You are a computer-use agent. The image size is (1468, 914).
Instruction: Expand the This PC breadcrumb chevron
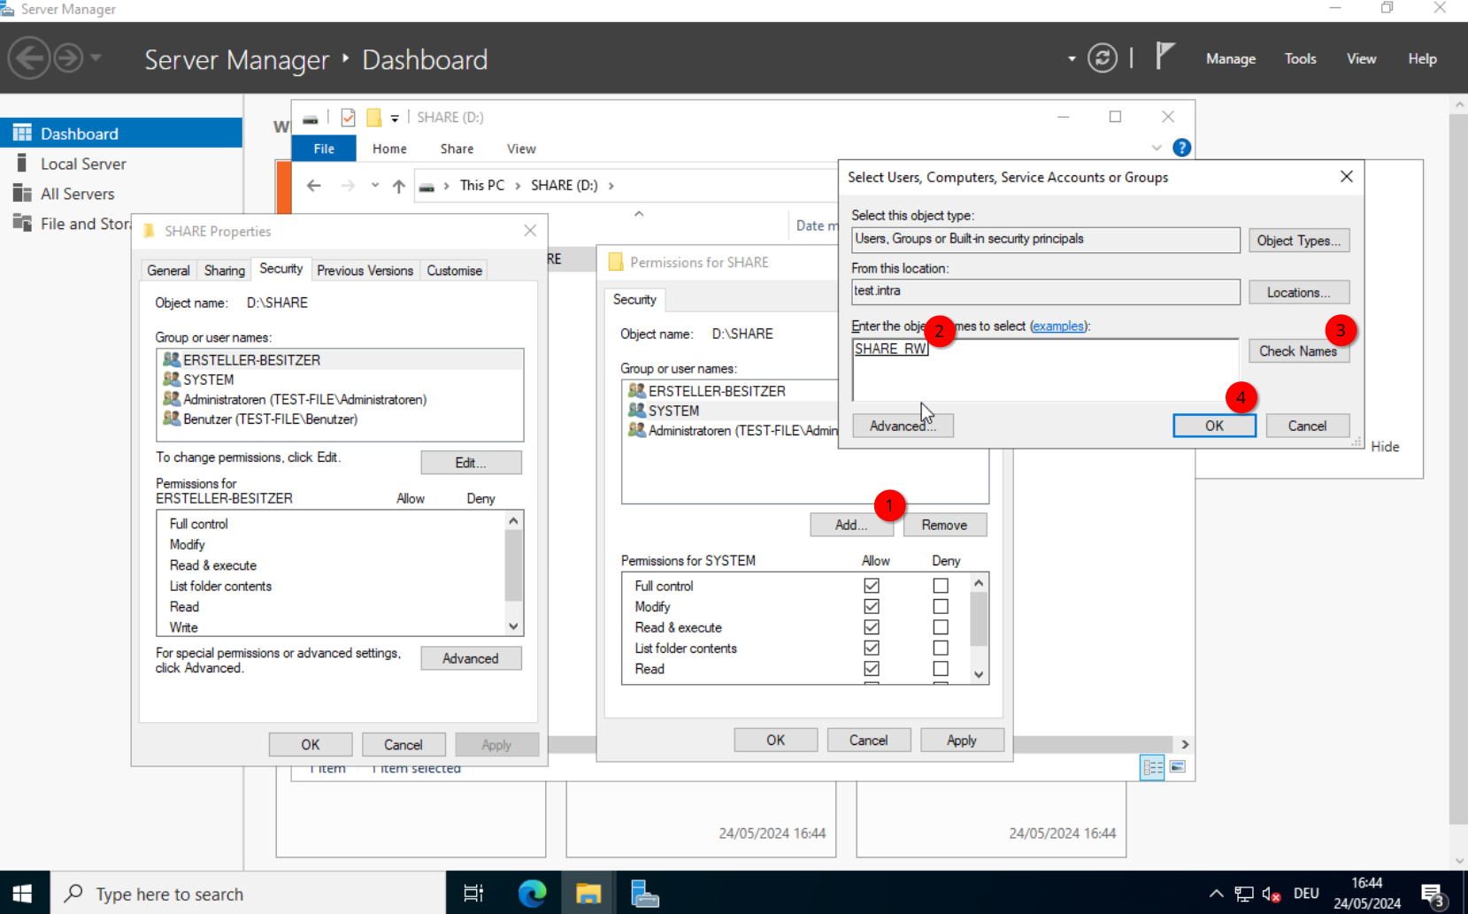click(518, 186)
